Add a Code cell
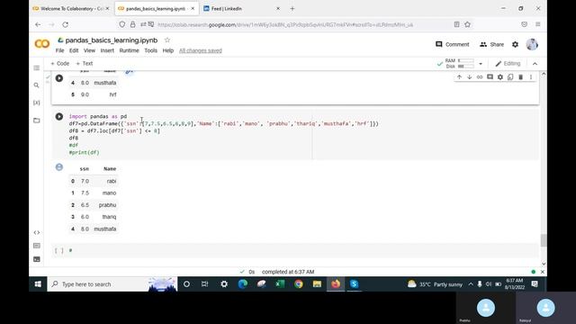 [60, 64]
